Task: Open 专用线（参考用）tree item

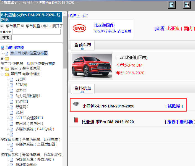Action: pyautogui.click(x=30, y=123)
